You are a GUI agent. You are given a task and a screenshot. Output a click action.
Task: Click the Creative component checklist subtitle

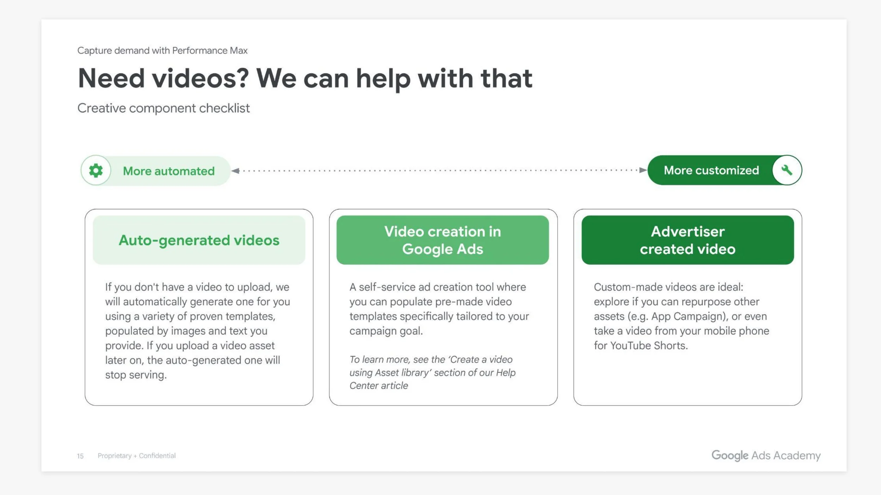click(163, 108)
